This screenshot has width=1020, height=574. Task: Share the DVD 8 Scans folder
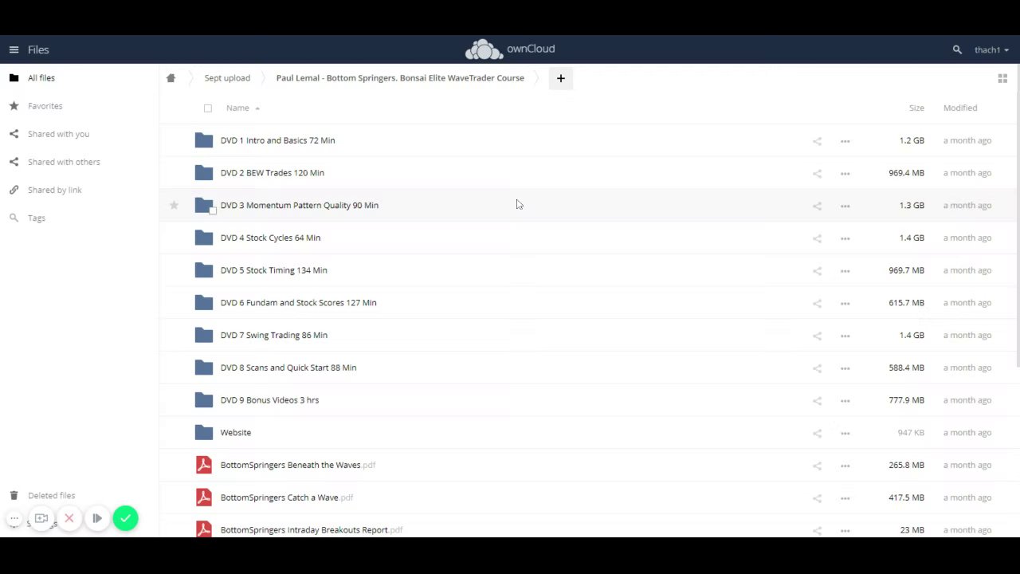click(817, 368)
